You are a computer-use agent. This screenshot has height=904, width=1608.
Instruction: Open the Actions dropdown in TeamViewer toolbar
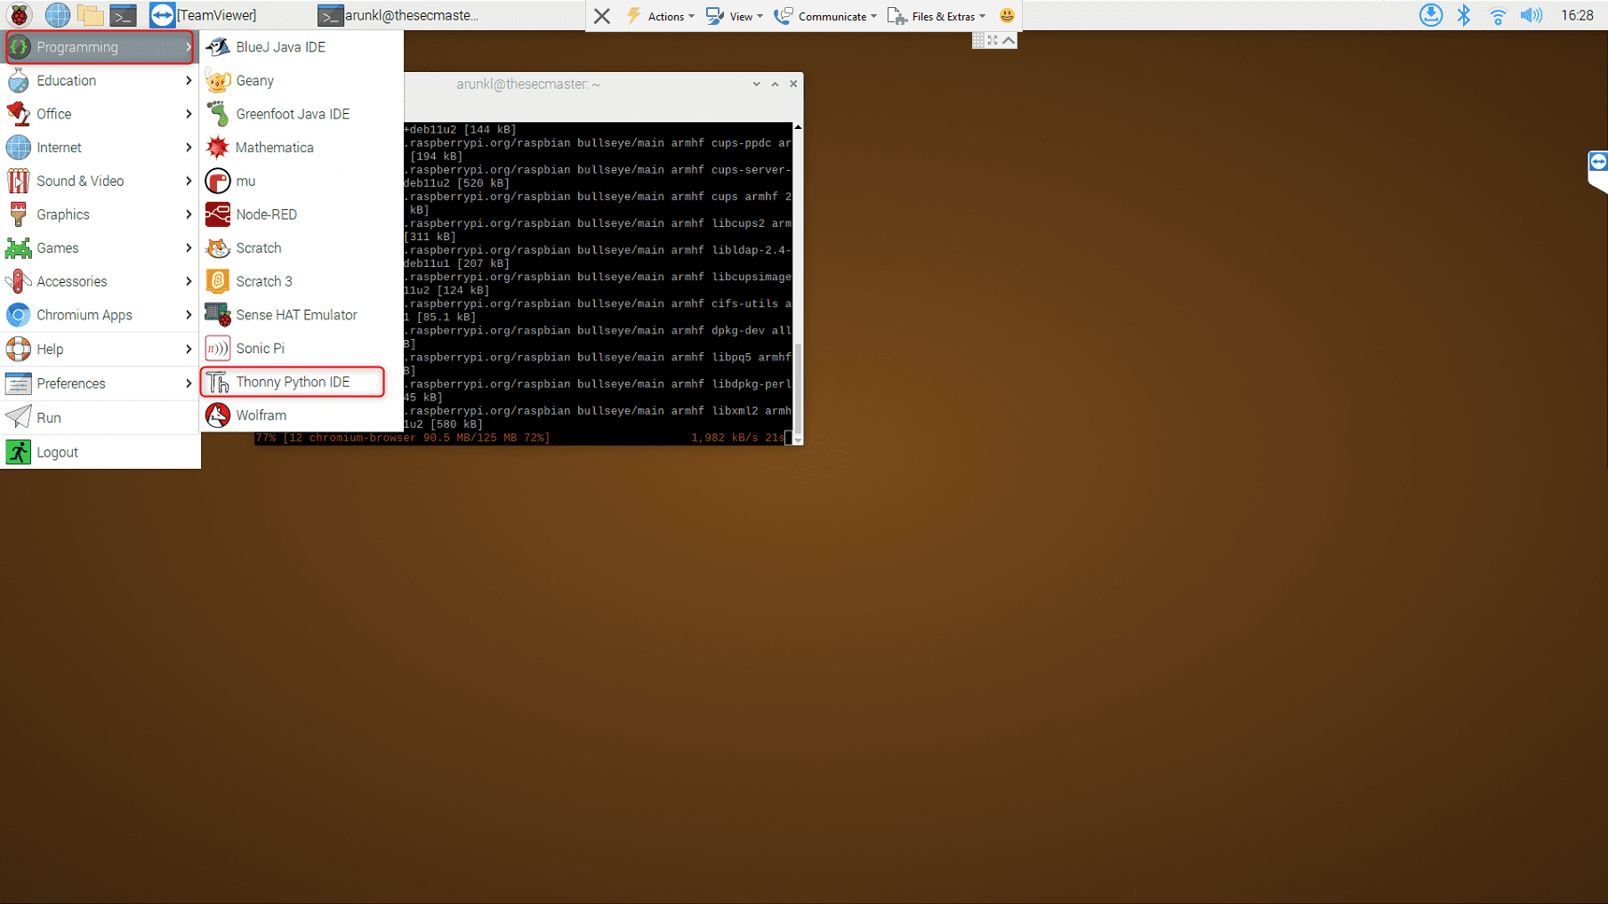[x=660, y=16]
